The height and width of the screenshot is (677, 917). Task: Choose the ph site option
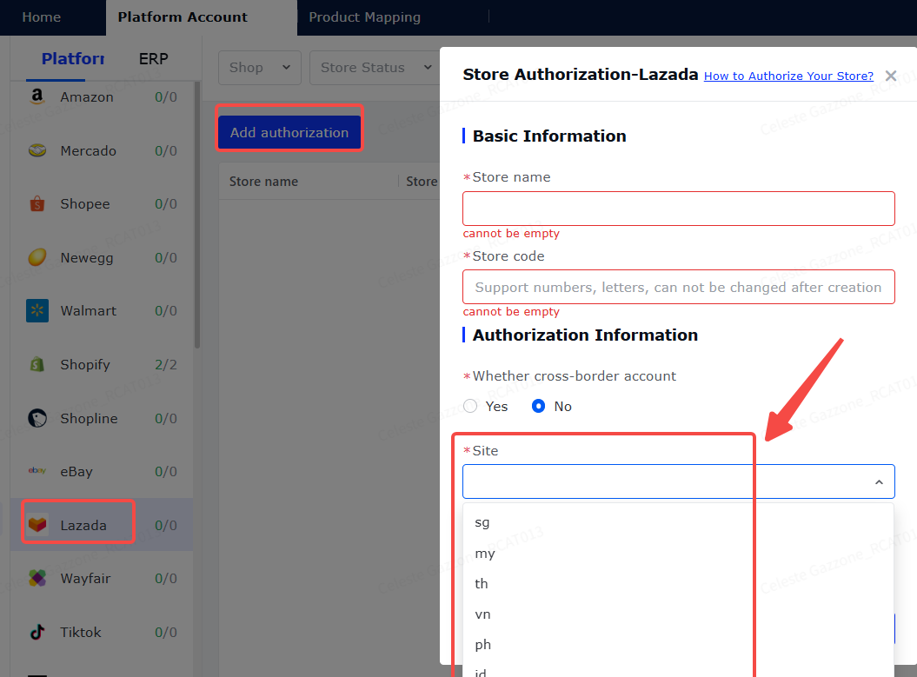tap(678, 644)
